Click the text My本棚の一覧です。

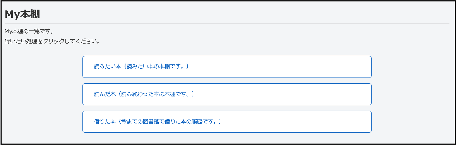pyautogui.click(x=29, y=31)
